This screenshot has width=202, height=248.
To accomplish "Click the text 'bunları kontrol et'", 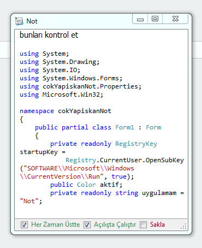I will coord(49,35).
